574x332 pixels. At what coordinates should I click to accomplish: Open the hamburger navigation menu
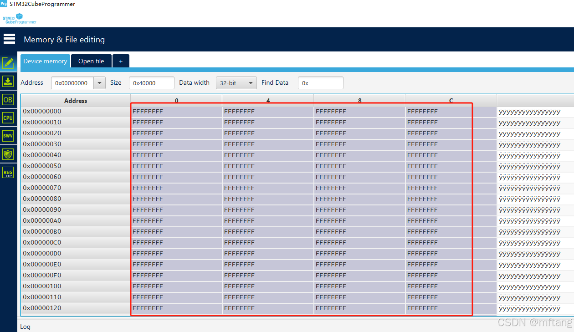click(x=9, y=39)
